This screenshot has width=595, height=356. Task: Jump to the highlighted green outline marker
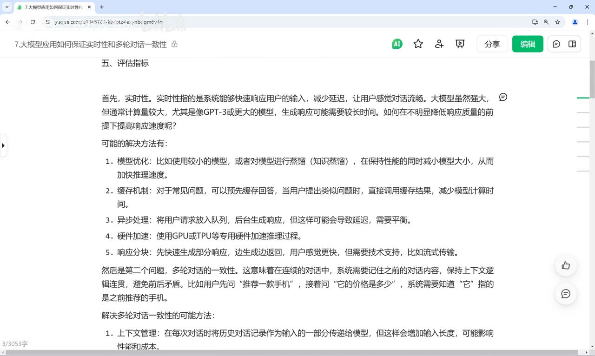[x=583, y=98]
